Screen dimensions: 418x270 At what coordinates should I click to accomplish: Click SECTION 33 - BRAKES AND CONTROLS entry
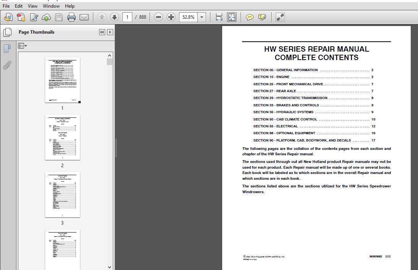(313, 105)
